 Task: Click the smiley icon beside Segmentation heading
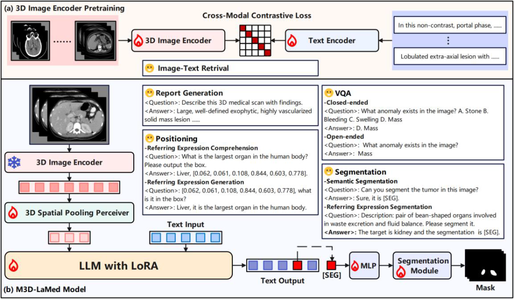coord(329,171)
